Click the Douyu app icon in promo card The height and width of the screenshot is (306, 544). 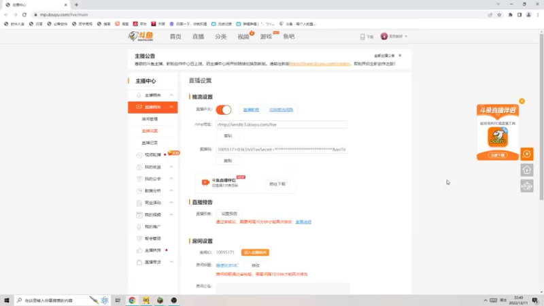pos(498,137)
